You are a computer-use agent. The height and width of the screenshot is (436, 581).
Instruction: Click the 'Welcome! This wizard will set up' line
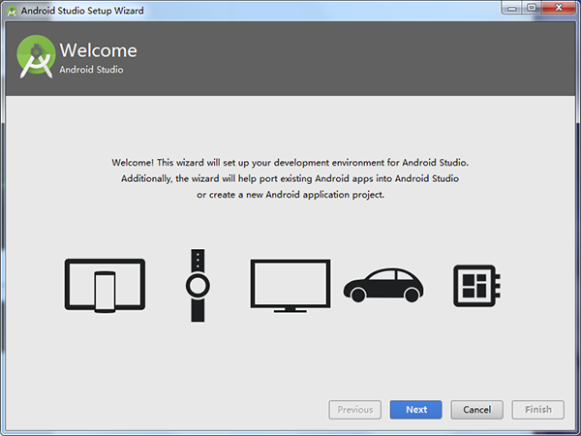tap(290, 163)
